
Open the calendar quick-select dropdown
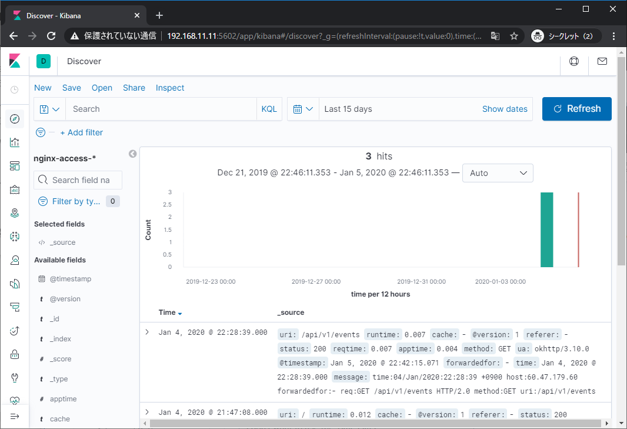pos(302,109)
